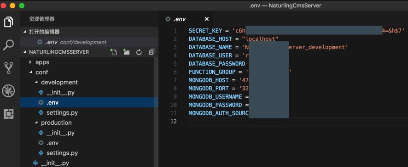The width and height of the screenshot is (408, 167).
Task: Close the .env editor tab
Action: [207, 19]
